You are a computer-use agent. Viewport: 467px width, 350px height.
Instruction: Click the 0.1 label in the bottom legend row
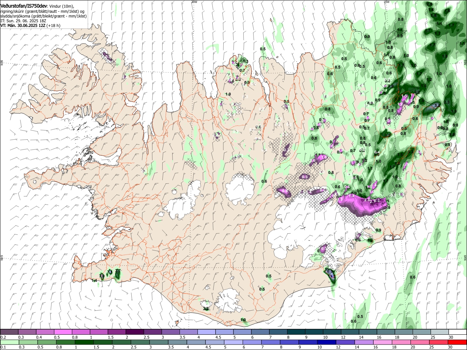[3, 347]
